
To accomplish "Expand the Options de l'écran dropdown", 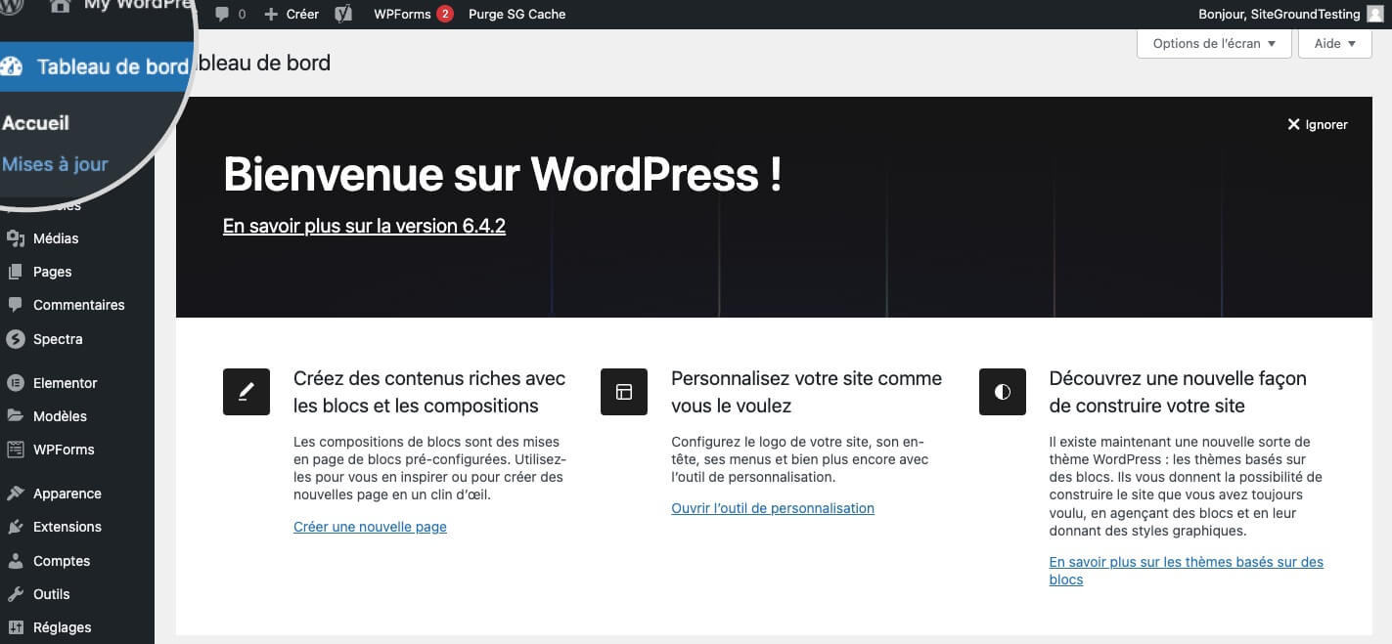I will coord(1214,43).
